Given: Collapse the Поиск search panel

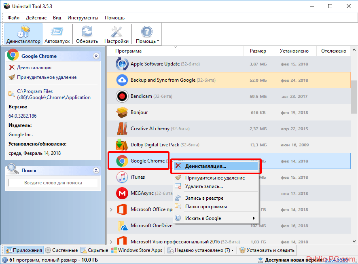Looking at the screenshot, I should 96,170.
